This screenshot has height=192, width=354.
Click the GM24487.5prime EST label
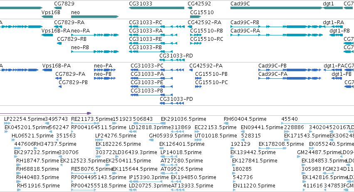click(319, 153)
